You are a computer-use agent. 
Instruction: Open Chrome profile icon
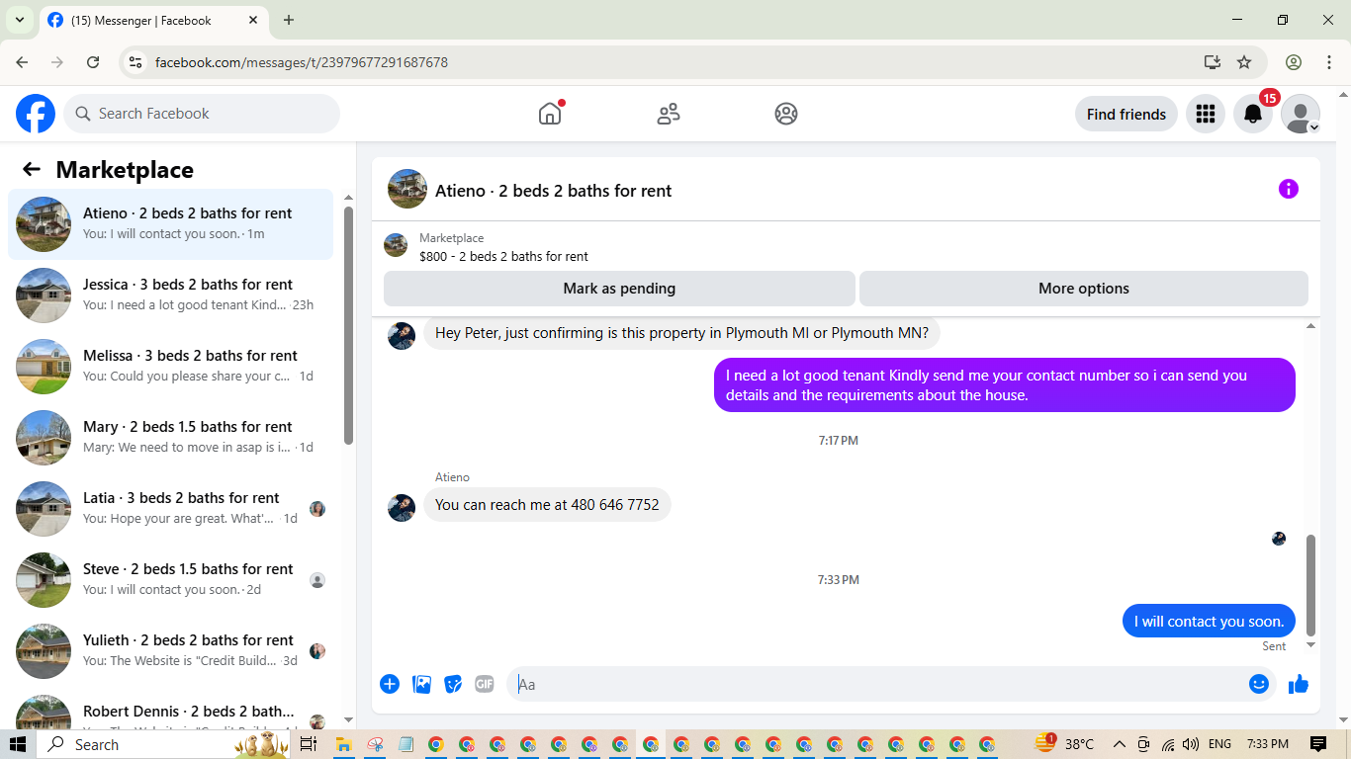point(1294,62)
